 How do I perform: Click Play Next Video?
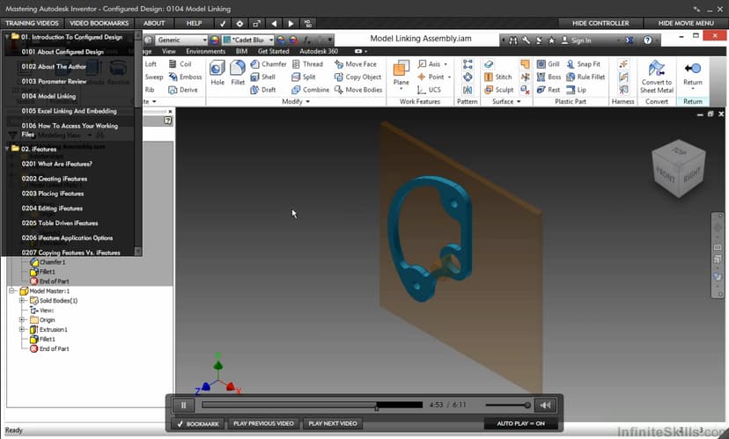333,424
